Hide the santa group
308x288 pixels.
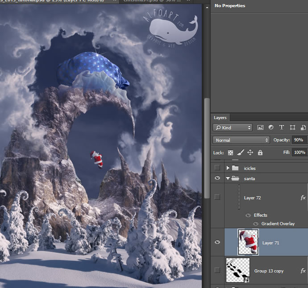click(217, 178)
